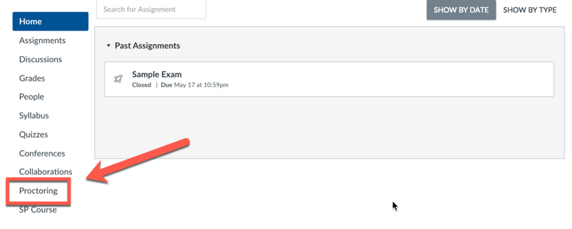View Grades from the sidebar
The width and height of the screenshot is (572, 229).
32,78
